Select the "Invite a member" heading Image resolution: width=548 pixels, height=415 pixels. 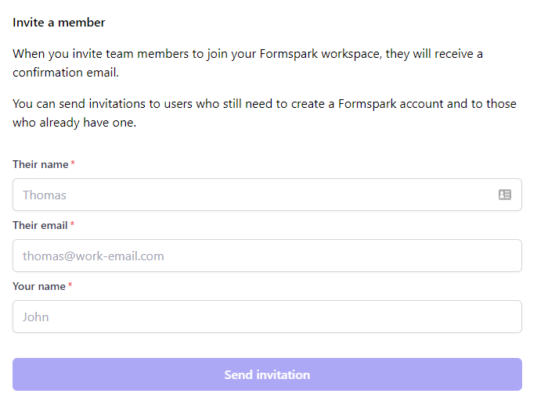click(x=59, y=23)
